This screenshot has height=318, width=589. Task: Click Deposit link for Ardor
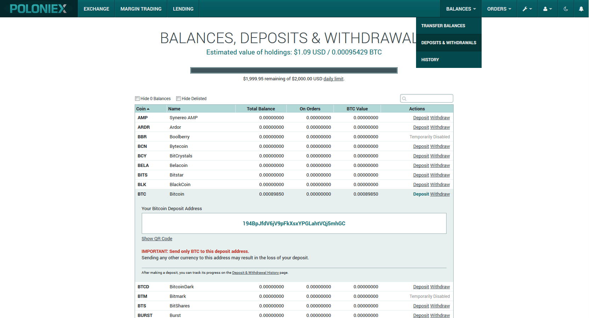[421, 127]
